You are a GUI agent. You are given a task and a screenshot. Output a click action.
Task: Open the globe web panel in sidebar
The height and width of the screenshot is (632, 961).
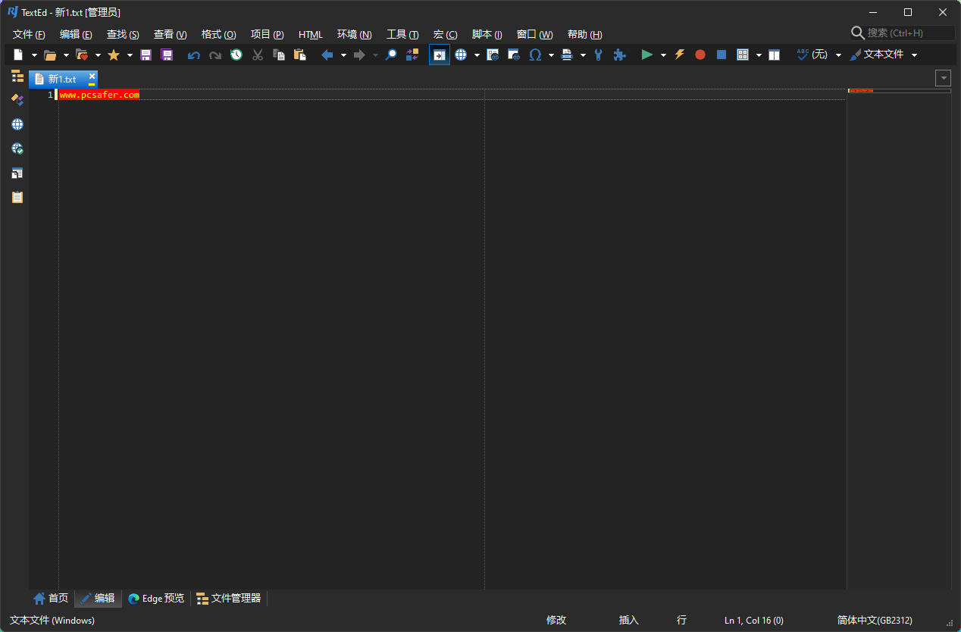(17, 124)
